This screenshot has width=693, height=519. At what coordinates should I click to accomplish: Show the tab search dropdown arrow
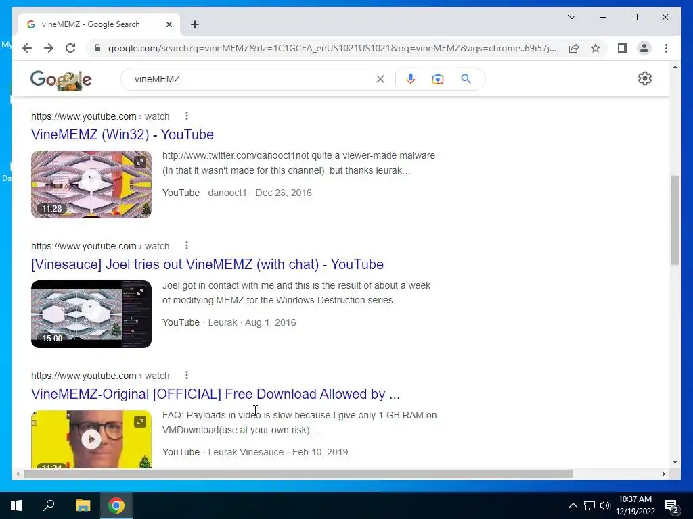point(571,17)
